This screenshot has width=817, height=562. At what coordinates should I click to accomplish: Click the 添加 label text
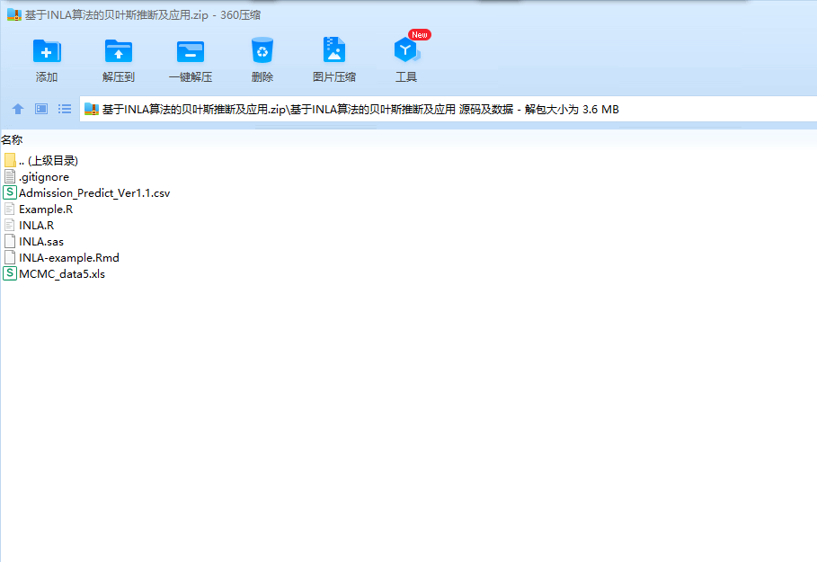point(47,77)
